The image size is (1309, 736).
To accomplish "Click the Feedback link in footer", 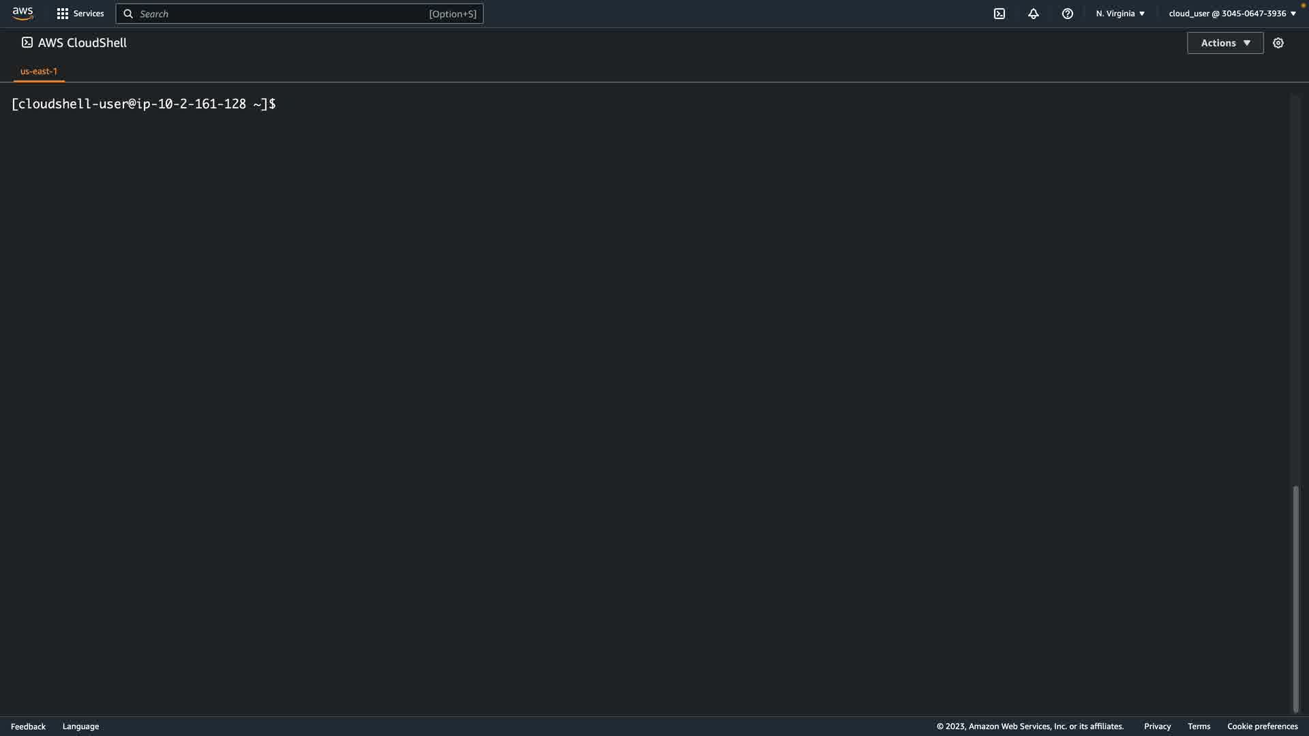I will [x=28, y=726].
